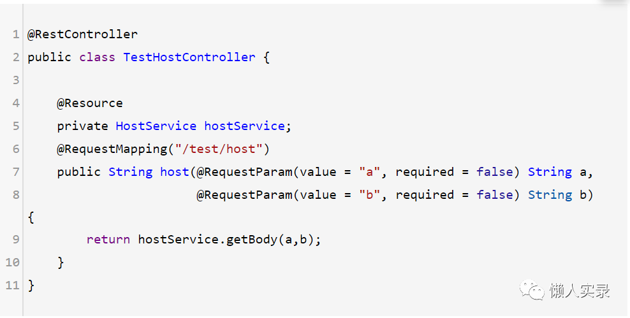Click the hostService field name
This screenshot has width=630, height=318.
pos(244,126)
